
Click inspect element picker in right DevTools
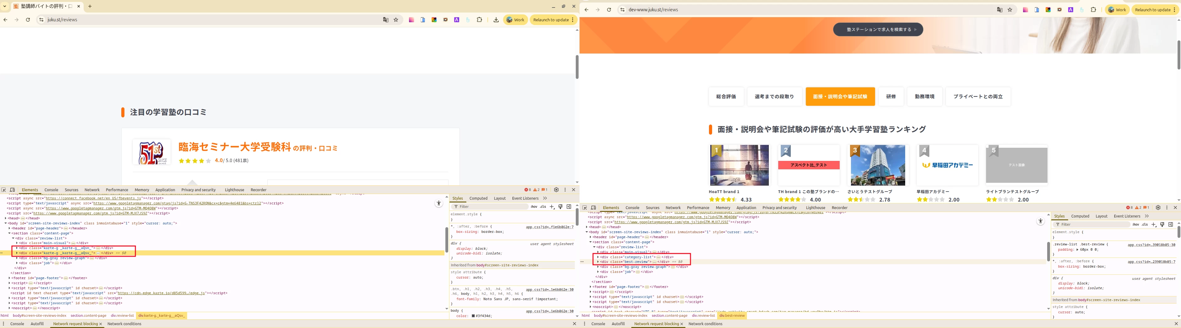585,208
